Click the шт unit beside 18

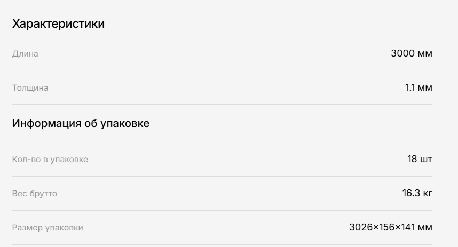(x=426, y=159)
